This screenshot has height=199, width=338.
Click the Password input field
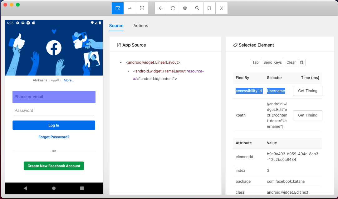pos(54,111)
